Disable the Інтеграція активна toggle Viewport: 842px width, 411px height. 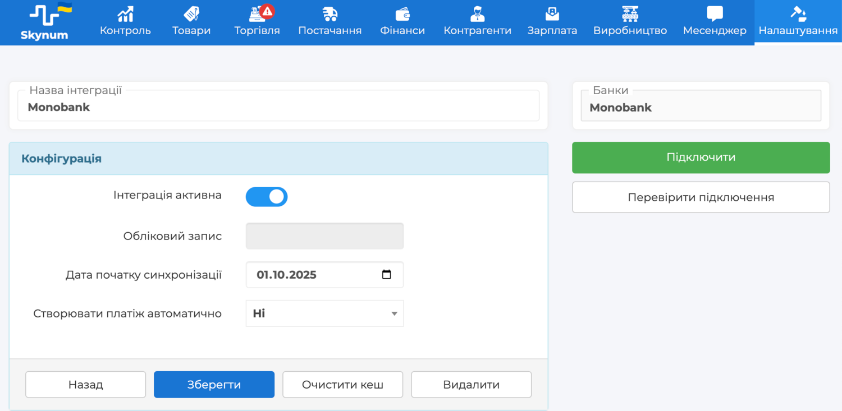[267, 197]
